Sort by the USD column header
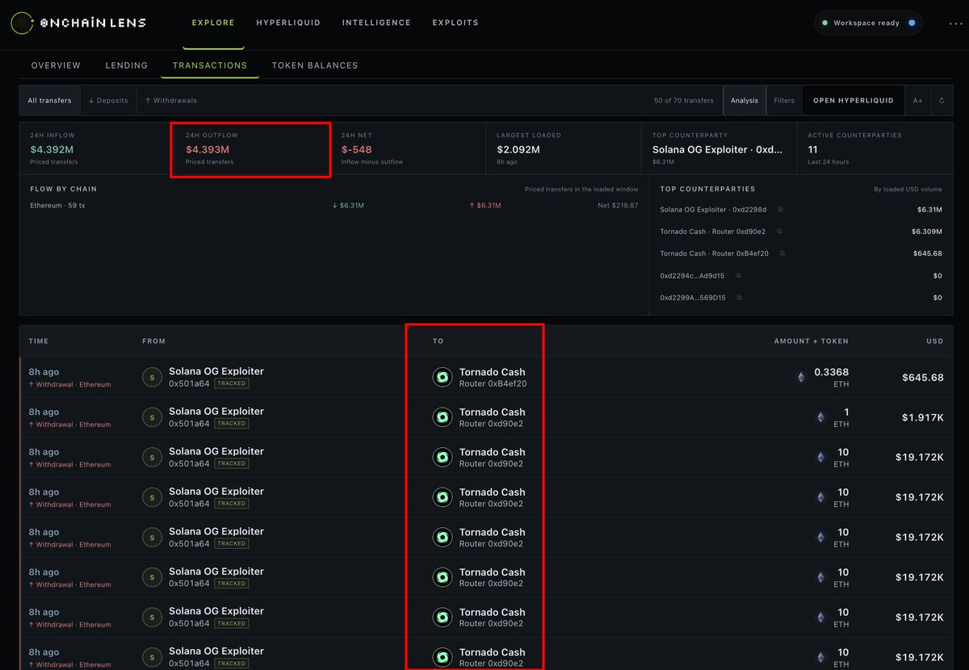The height and width of the screenshot is (670, 969). [x=935, y=341]
